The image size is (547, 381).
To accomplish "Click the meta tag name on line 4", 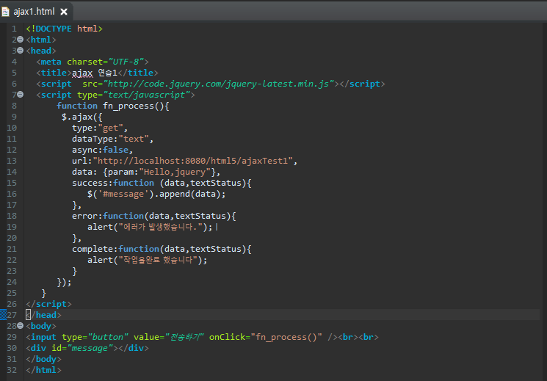I will [x=51, y=62].
